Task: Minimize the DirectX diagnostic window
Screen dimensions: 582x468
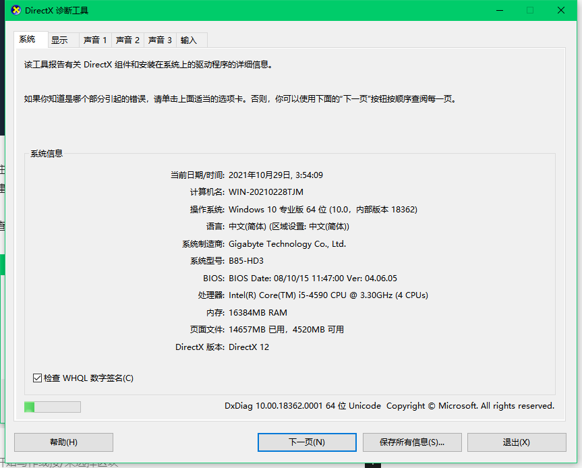Action: click(x=500, y=10)
